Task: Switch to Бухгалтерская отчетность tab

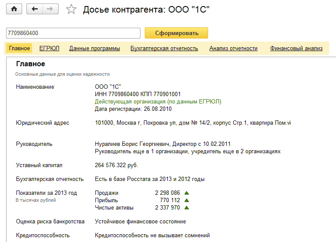Action: pyautogui.click(x=164, y=48)
